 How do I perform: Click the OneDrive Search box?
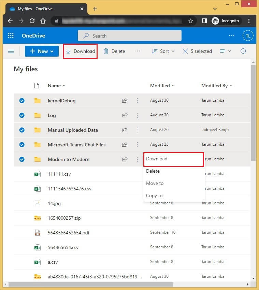(x=130, y=35)
